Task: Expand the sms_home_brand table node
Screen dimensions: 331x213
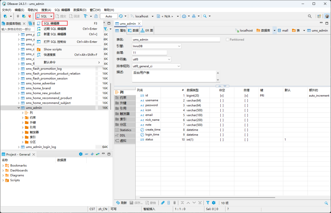Action: [19, 88]
